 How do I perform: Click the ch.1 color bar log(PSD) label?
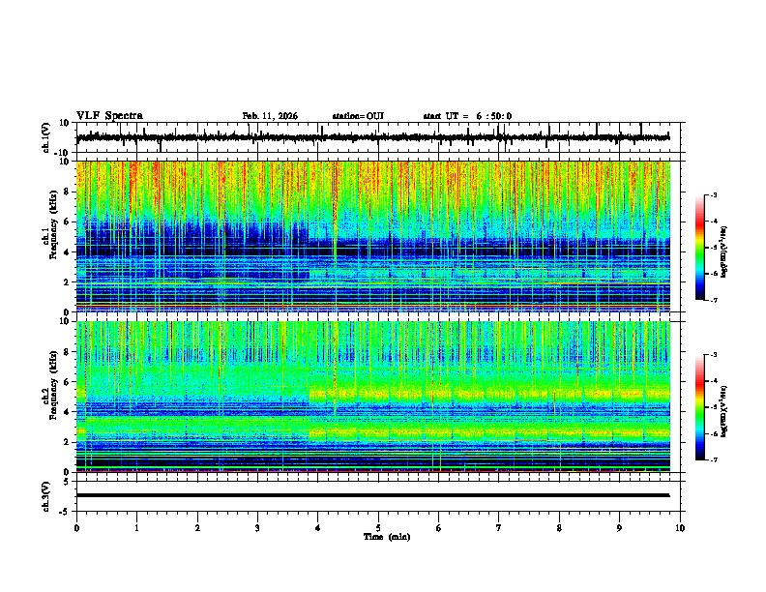click(x=724, y=252)
